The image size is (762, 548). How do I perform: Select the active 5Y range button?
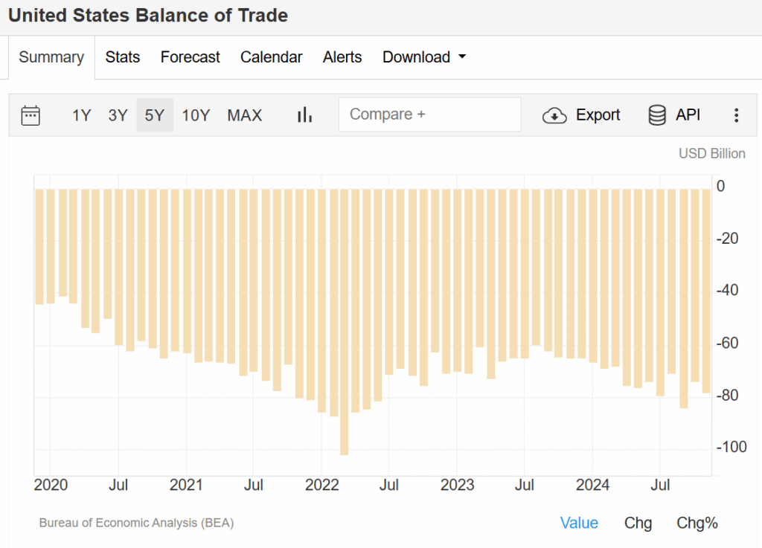(x=155, y=115)
